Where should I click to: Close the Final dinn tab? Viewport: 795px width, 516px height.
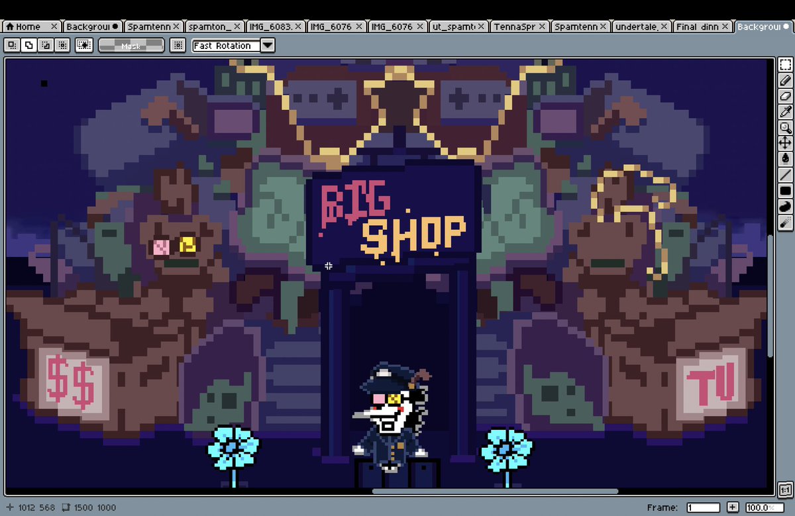coord(725,26)
